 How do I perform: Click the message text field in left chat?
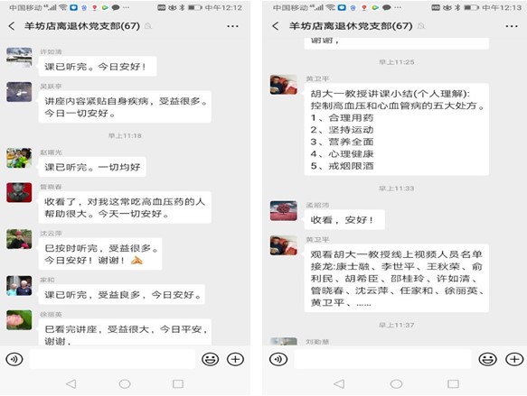pos(112,359)
